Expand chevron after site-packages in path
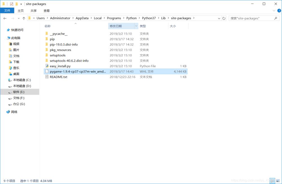This screenshot has width=282, height=184. (194, 18)
